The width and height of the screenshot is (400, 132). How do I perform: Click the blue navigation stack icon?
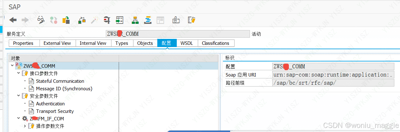[148, 20]
